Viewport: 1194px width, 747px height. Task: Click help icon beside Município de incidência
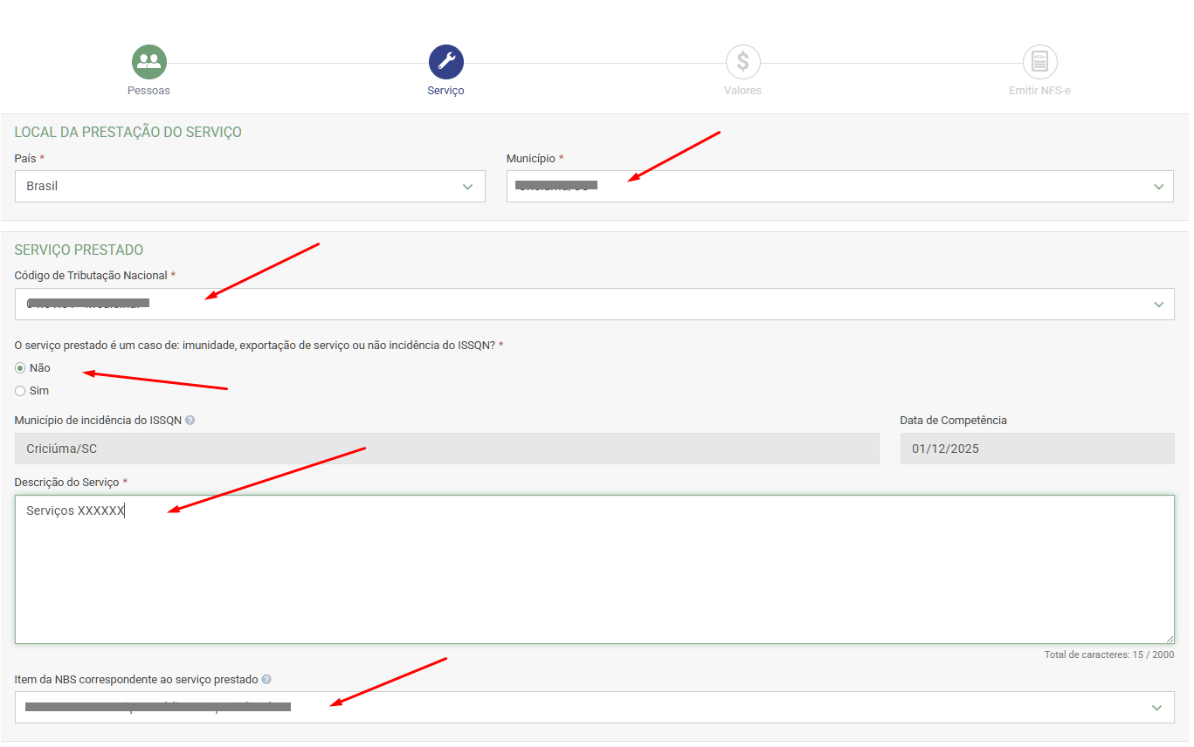190,421
